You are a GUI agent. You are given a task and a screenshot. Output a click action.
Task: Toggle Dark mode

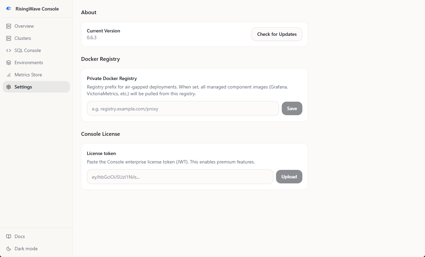click(36, 249)
